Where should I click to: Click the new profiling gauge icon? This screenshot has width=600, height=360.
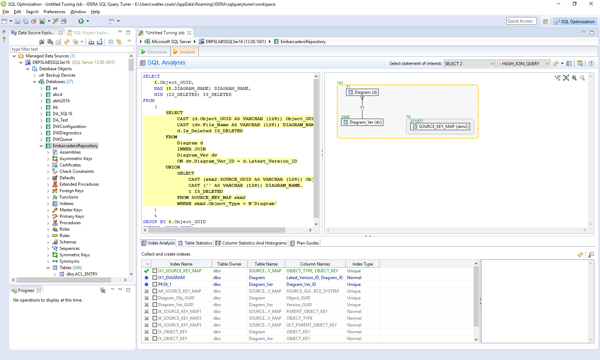tap(34, 21)
